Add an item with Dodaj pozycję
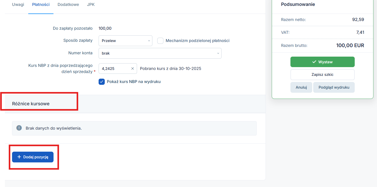The image size is (377, 187). coord(33,157)
